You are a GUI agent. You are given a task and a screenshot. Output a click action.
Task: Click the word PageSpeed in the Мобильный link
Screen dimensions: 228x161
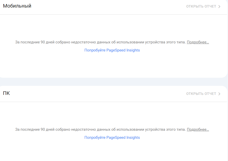coord(116,50)
